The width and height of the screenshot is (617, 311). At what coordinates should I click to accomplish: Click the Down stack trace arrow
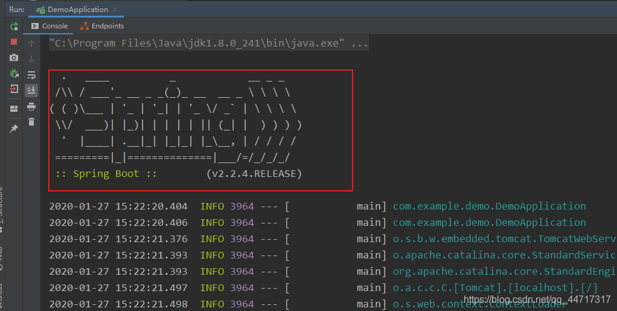coord(31,59)
